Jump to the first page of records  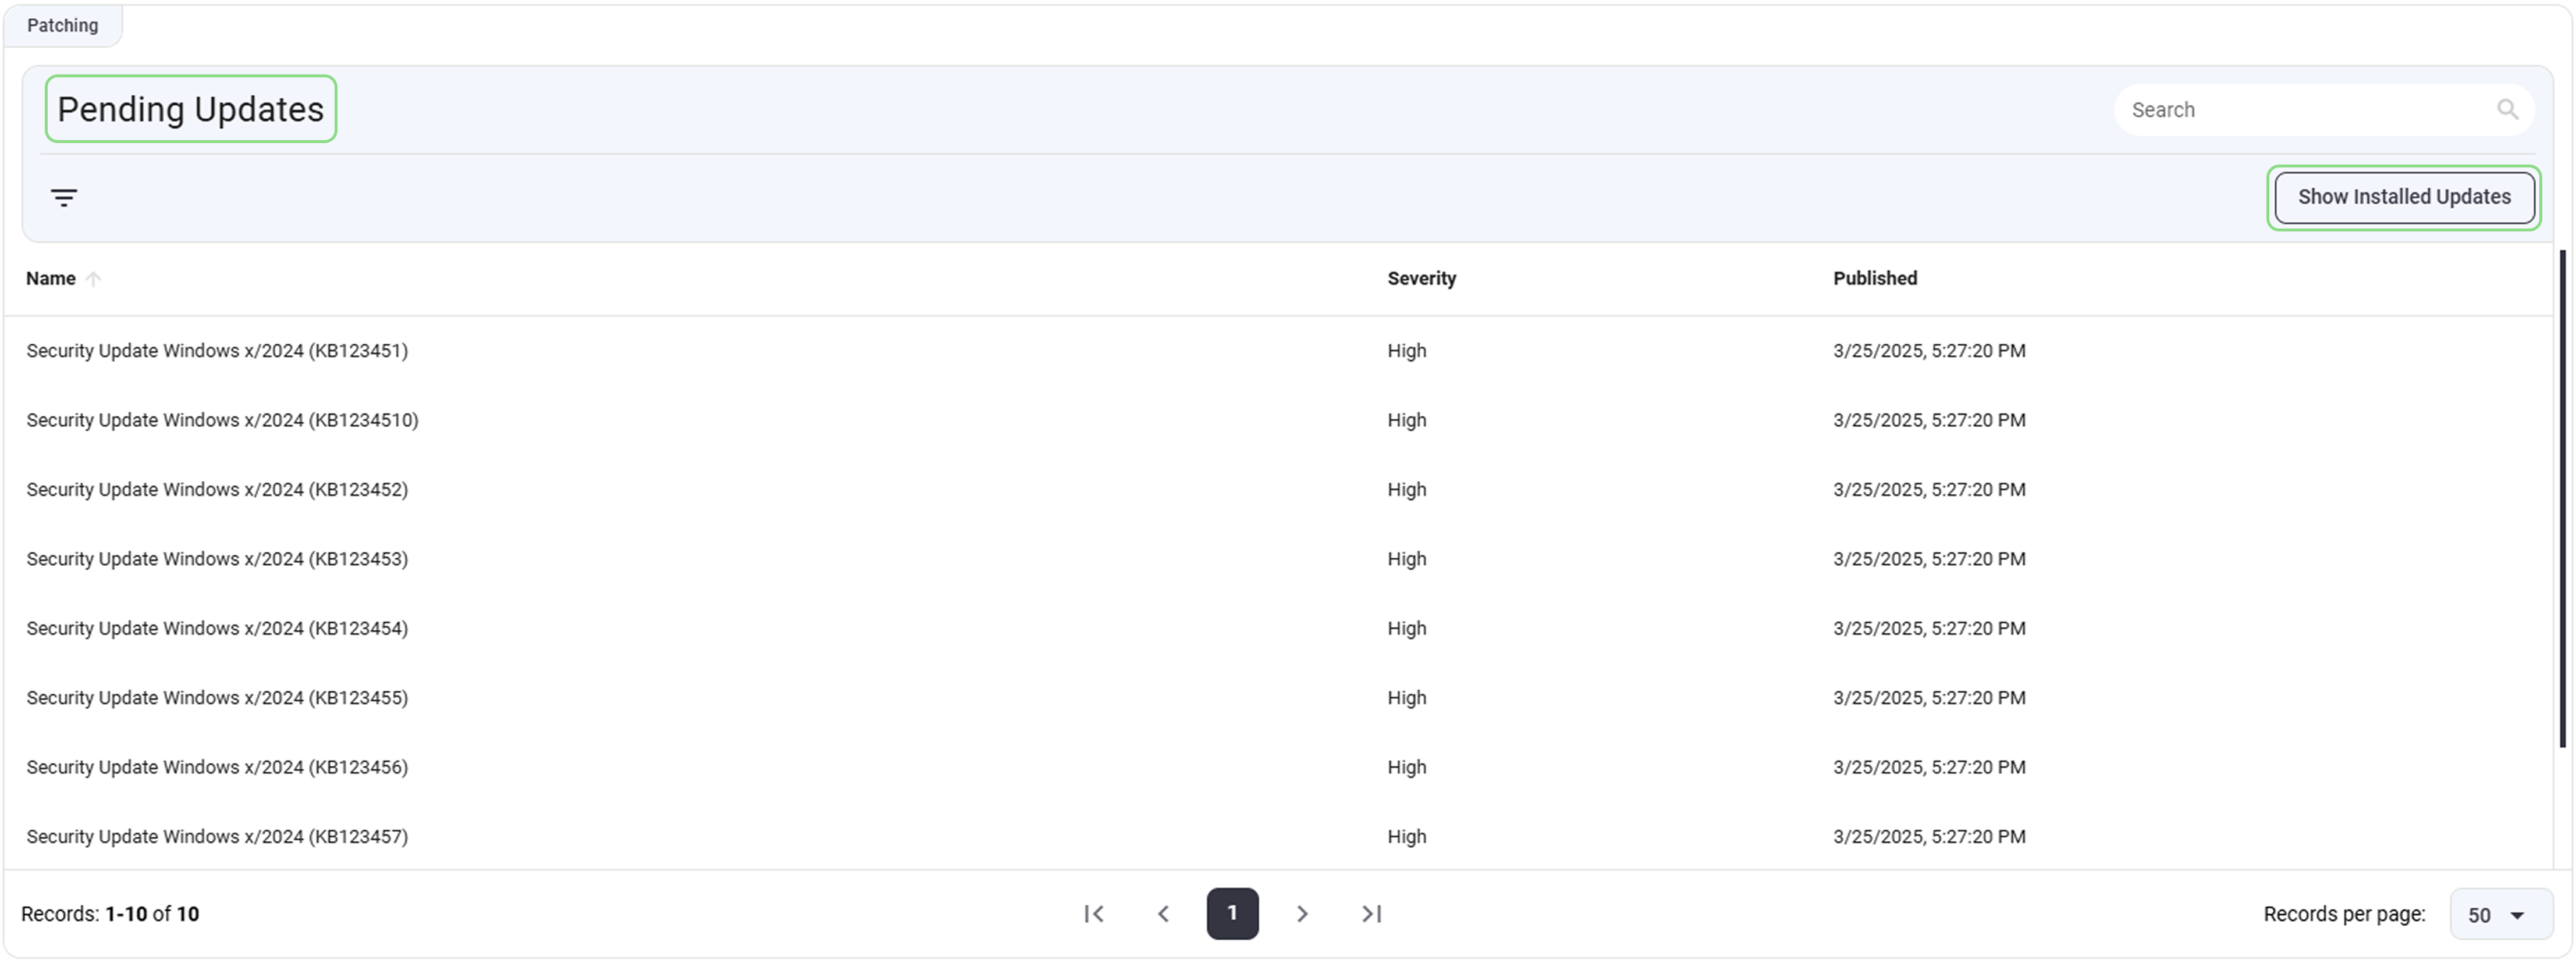click(x=1095, y=912)
